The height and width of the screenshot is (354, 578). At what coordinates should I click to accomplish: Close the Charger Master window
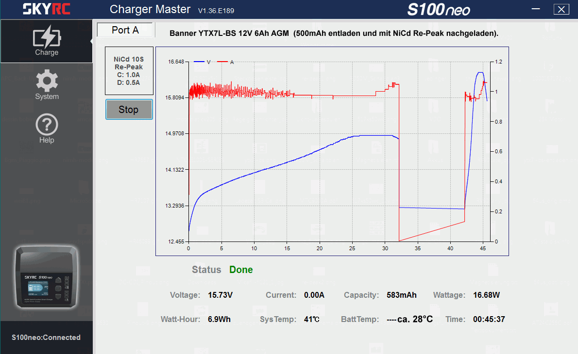click(x=561, y=9)
